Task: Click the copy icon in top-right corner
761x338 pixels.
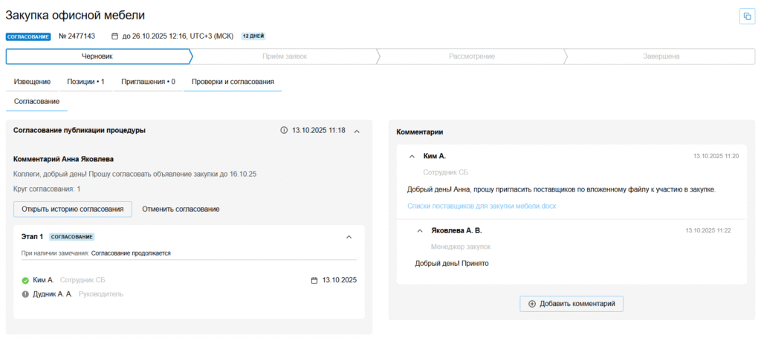Action: click(747, 16)
